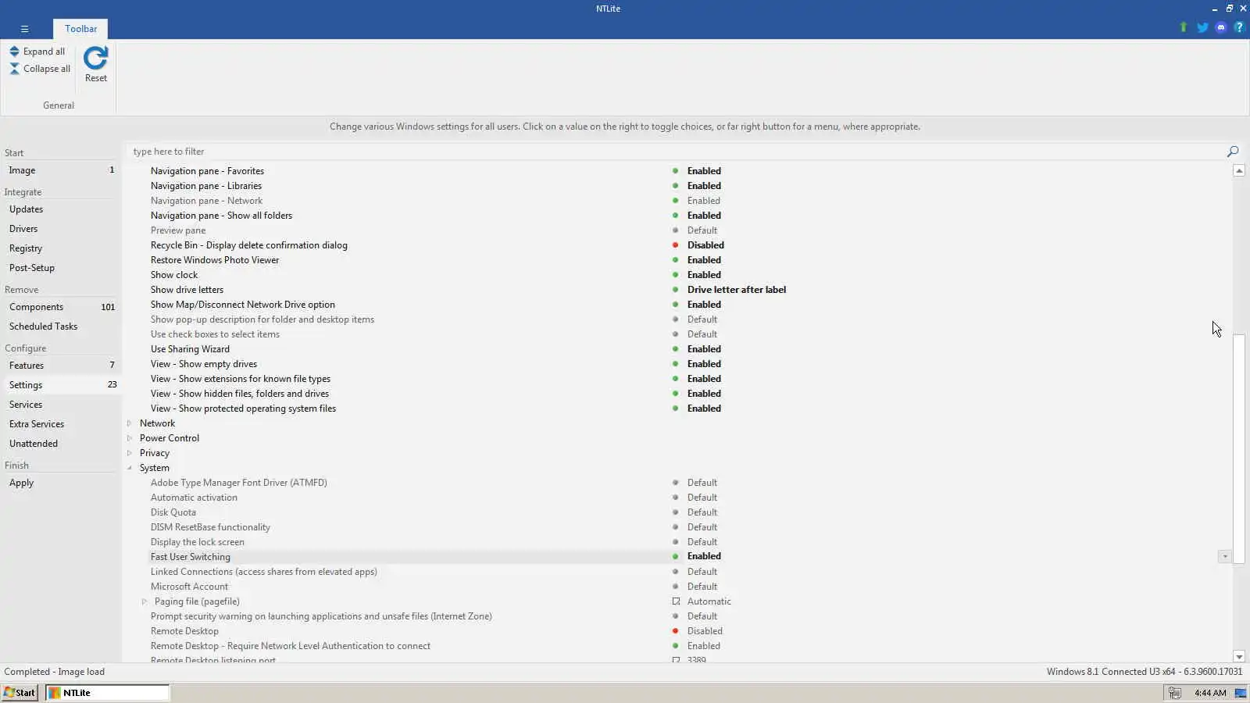Click the Expand all icon
The width and height of the screenshot is (1250, 703).
14,52
